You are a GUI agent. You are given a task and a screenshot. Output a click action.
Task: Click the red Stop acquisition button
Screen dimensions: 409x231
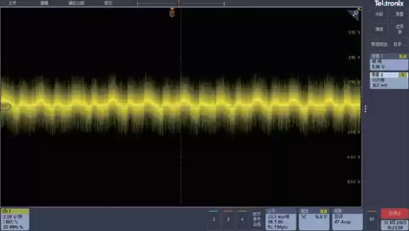(394, 213)
